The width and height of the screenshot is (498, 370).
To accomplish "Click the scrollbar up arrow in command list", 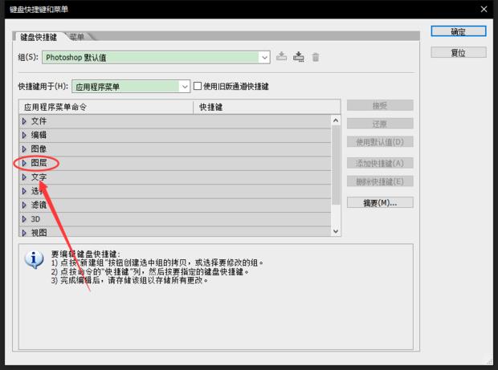I will point(336,120).
